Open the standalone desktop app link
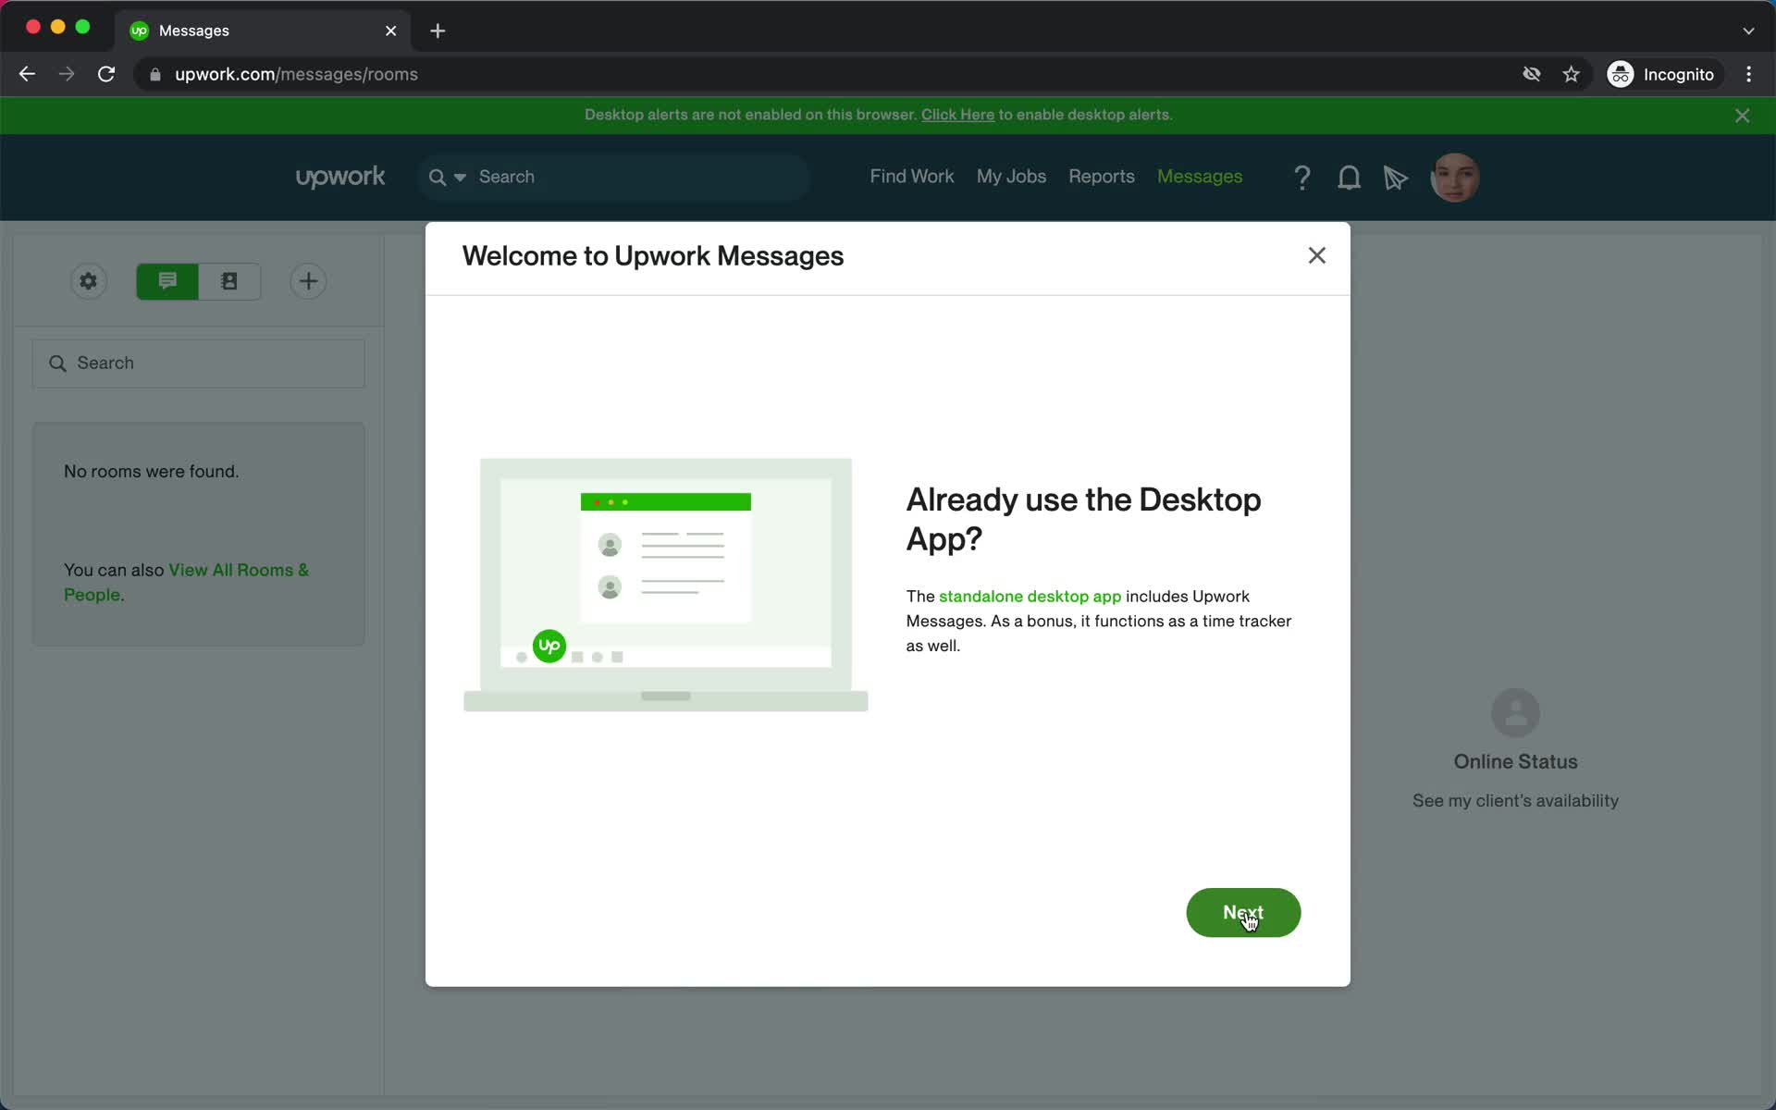This screenshot has width=1776, height=1110. tap(1030, 597)
